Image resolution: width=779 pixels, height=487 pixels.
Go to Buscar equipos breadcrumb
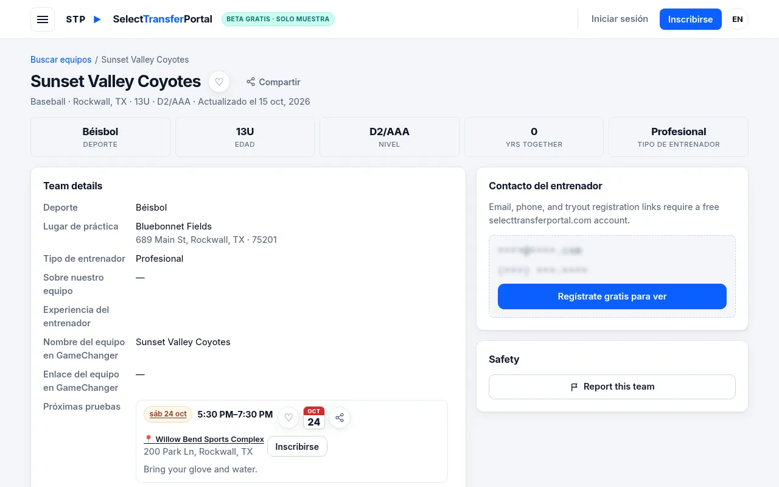[x=61, y=60]
